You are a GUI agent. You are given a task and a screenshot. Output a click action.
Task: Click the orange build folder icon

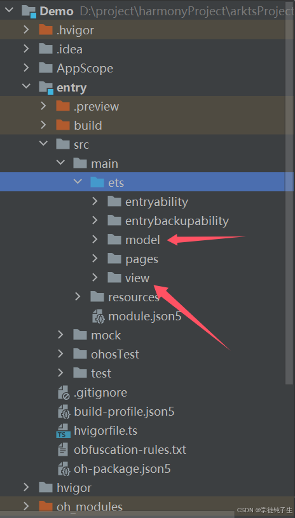point(63,125)
